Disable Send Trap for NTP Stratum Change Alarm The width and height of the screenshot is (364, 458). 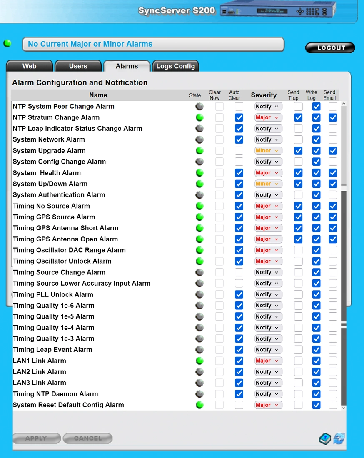coord(298,118)
